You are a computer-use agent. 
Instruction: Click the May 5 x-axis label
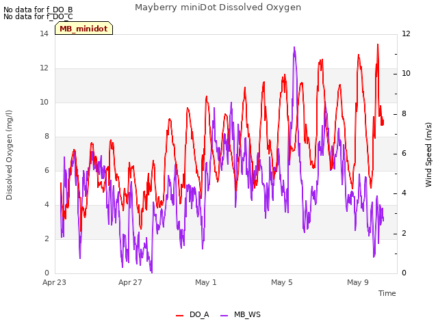click(x=282, y=282)
